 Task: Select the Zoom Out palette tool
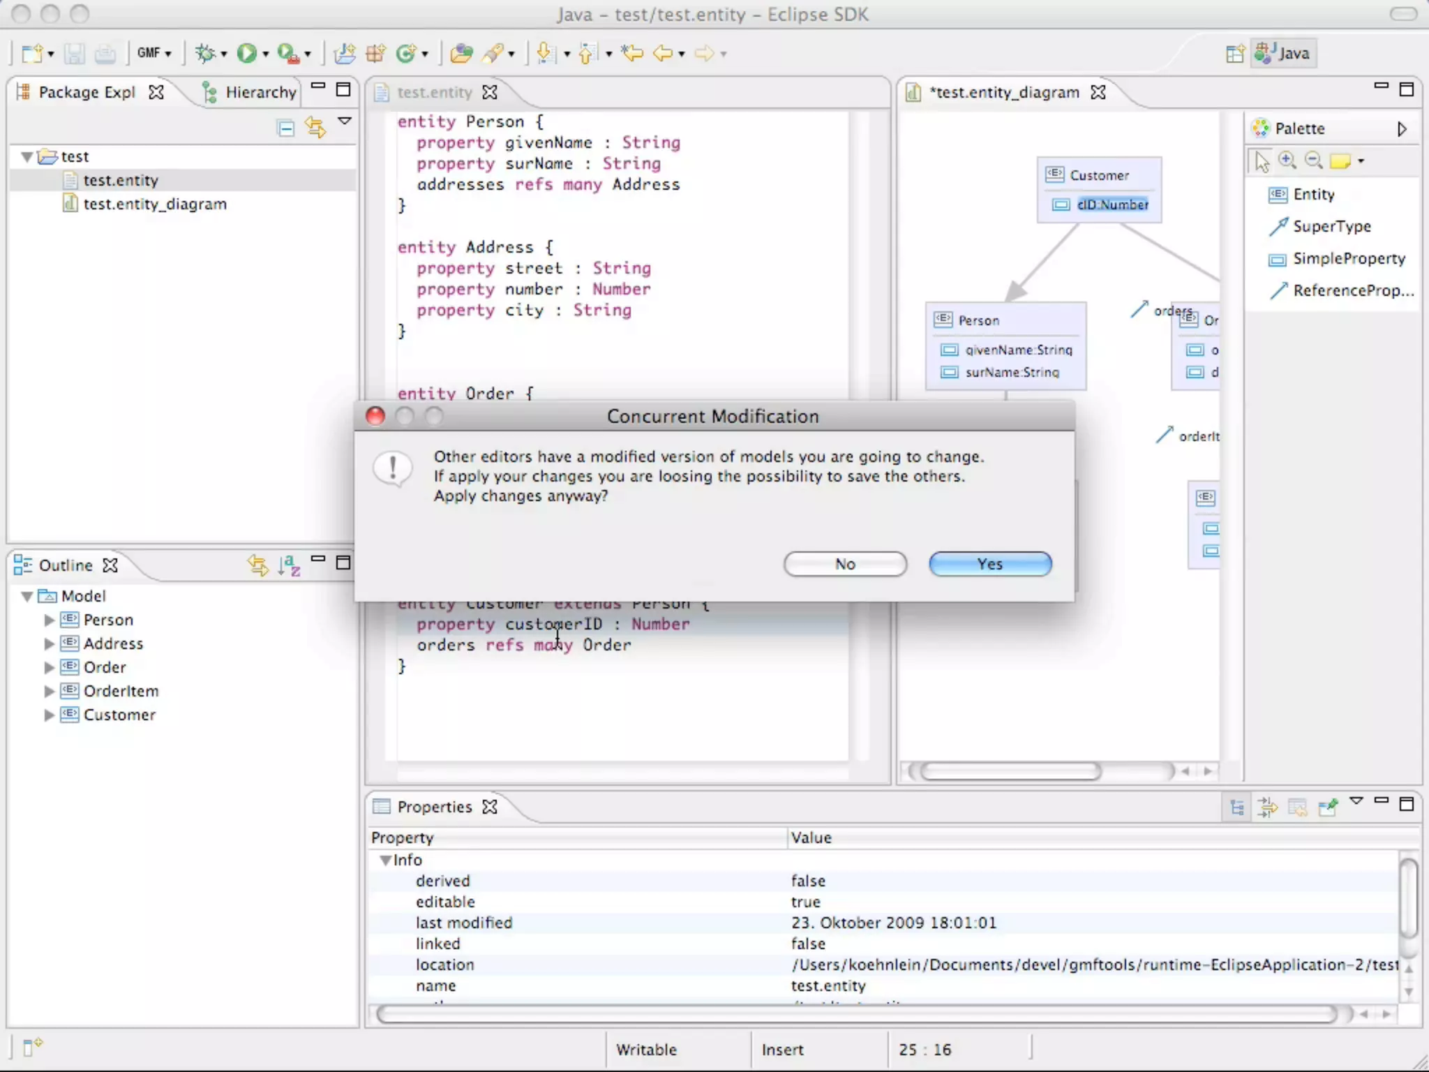point(1314,161)
